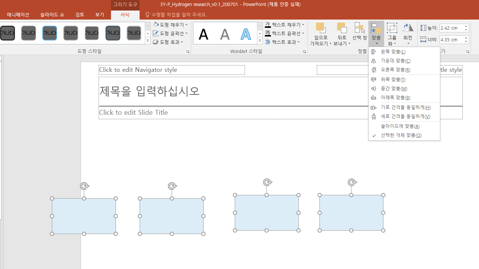
Task: Select the rightmost blue rectangle shape
Action: point(351,213)
